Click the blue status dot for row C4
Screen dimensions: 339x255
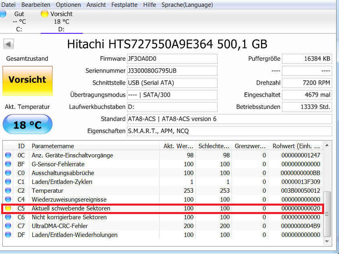(8, 199)
